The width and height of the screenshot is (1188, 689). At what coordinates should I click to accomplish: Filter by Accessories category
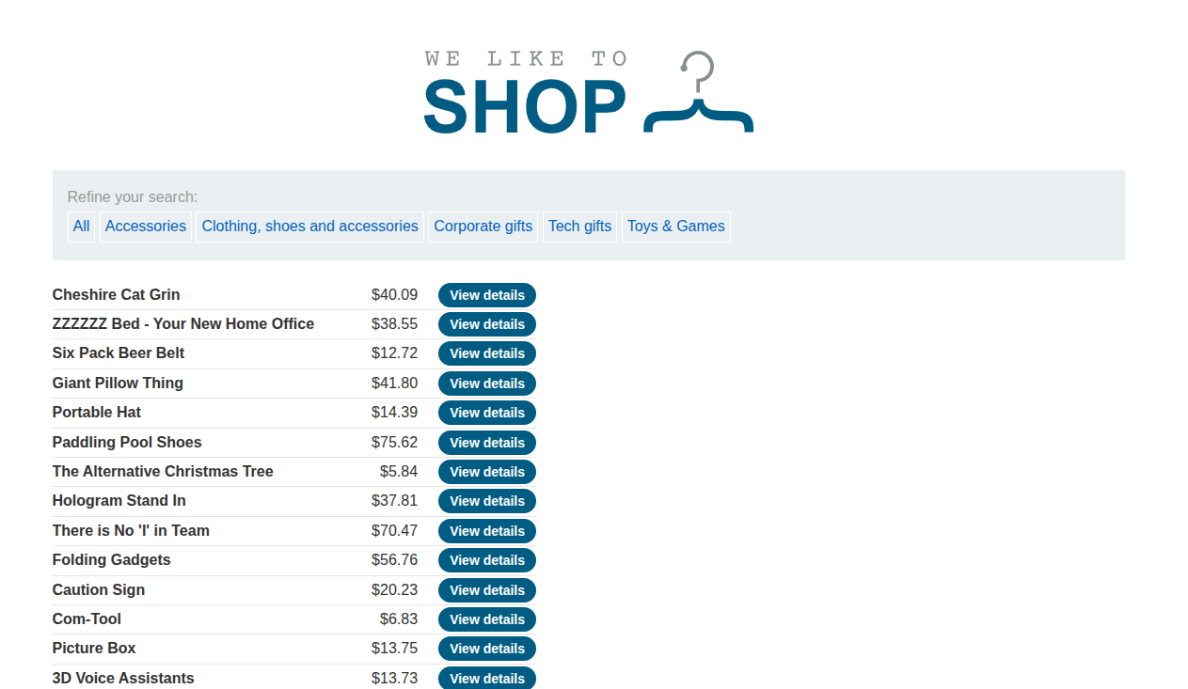click(146, 227)
